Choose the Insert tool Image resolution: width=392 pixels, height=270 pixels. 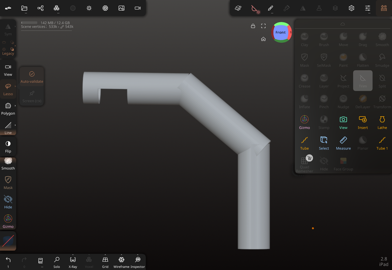pyautogui.click(x=362, y=122)
